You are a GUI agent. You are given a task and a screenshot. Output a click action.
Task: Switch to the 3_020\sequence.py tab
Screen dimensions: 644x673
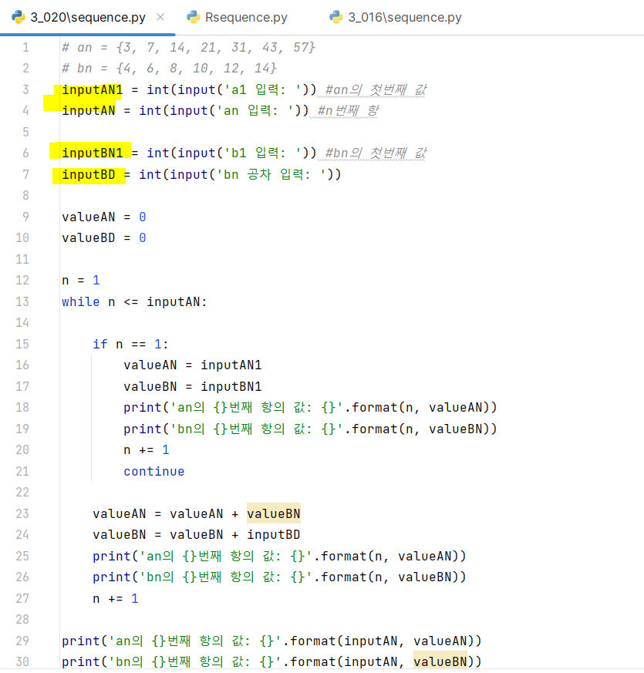(88, 17)
